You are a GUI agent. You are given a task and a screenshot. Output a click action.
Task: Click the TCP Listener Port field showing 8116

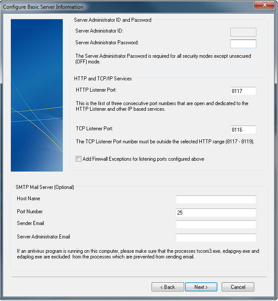click(x=243, y=130)
